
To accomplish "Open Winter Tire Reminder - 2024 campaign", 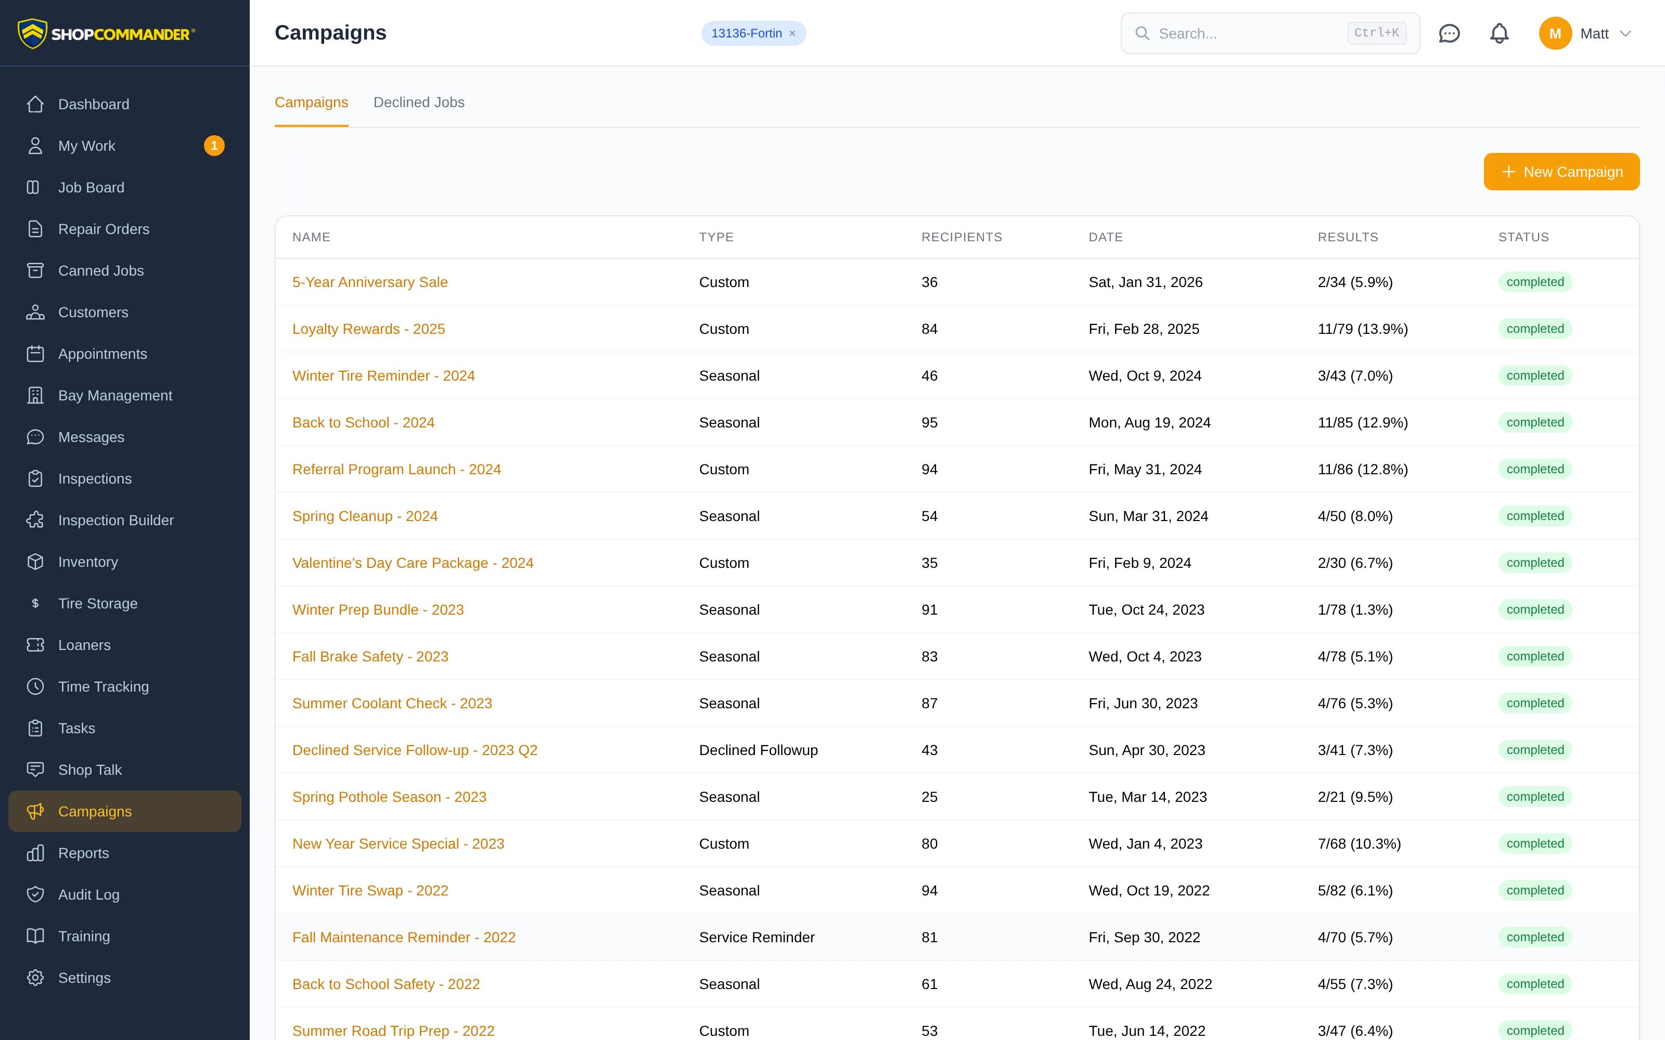I will click(383, 375).
